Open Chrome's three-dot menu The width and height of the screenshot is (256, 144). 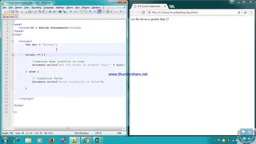pyautogui.click(x=251, y=12)
